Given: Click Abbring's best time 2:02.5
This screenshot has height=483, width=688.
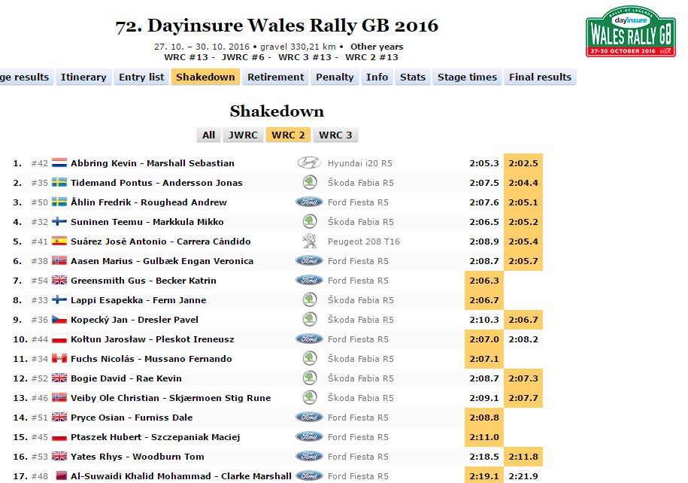Looking at the screenshot, I should (523, 163).
